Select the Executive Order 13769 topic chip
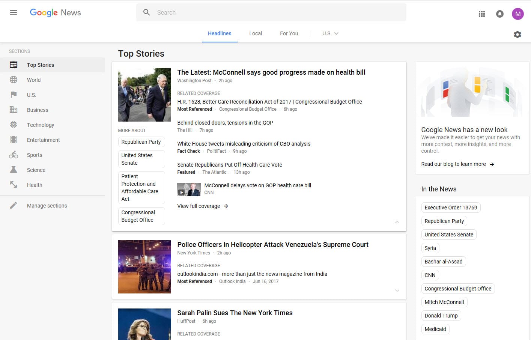The image size is (531, 340). [451, 208]
